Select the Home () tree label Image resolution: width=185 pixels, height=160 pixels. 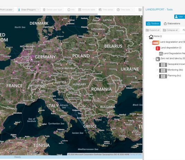pos(158,36)
